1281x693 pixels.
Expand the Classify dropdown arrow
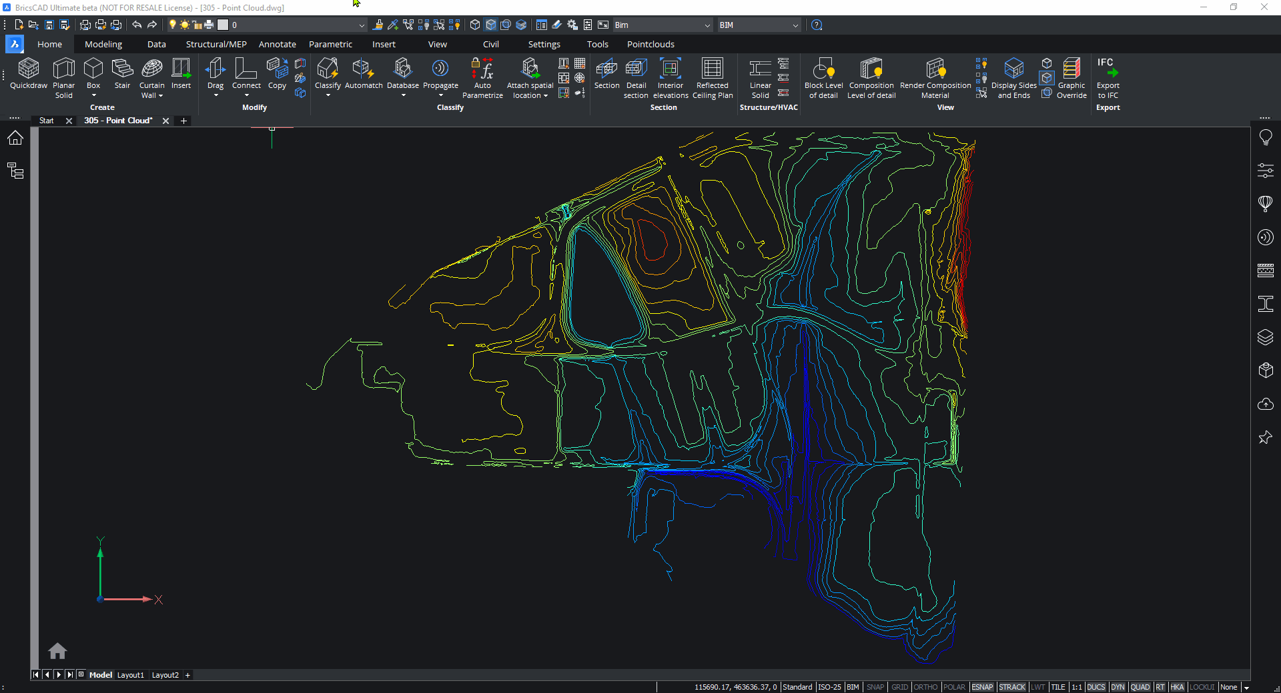tap(328, 95)
